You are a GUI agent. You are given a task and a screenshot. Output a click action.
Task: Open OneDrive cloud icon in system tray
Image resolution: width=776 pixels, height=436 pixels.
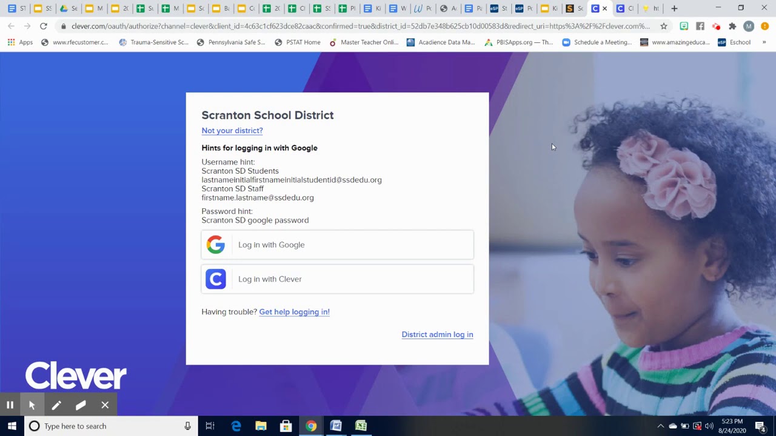click(673, 426)
